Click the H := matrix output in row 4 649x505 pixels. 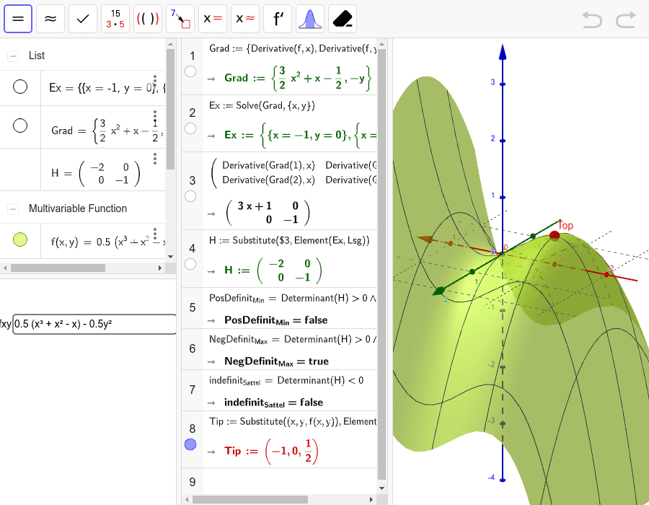[273, 271]
